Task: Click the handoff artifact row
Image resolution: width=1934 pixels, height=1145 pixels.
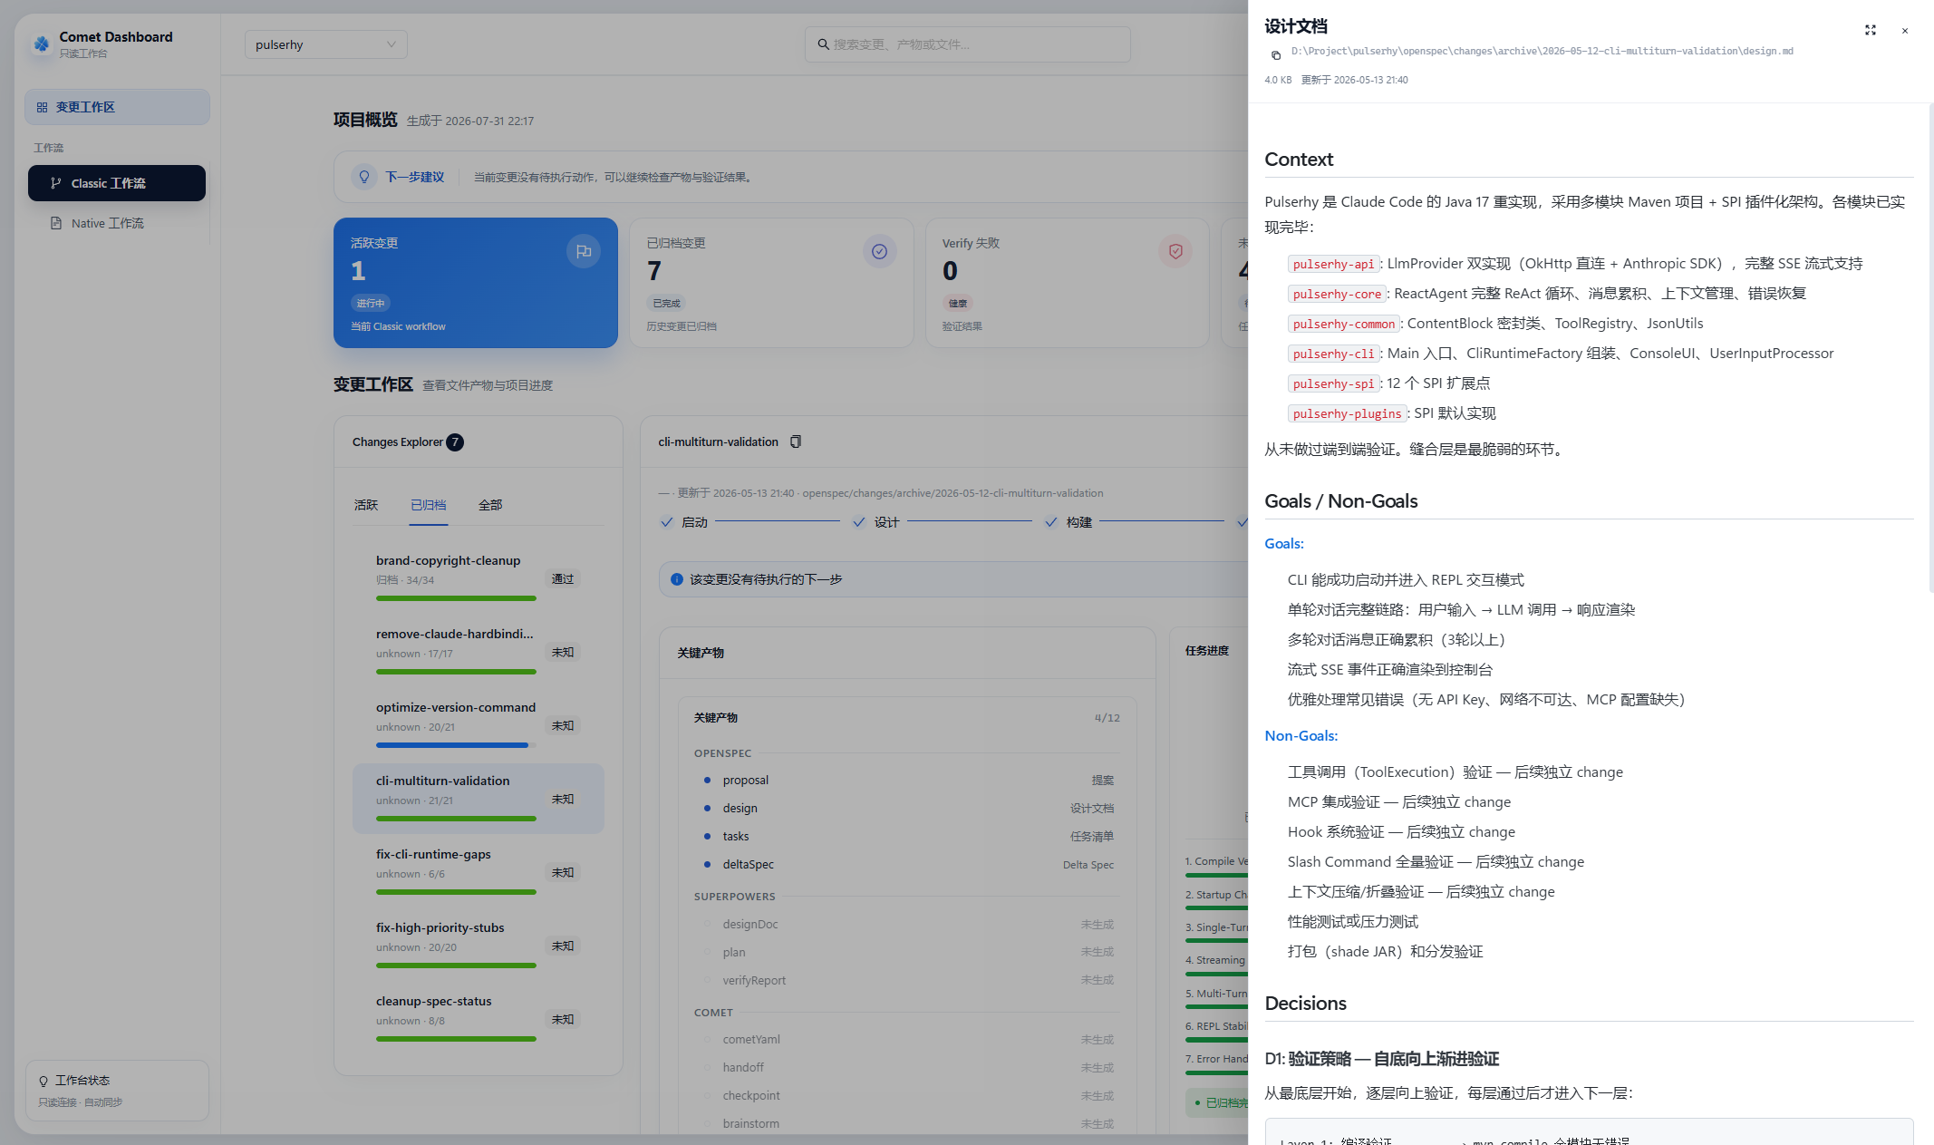Action: 907,1067
